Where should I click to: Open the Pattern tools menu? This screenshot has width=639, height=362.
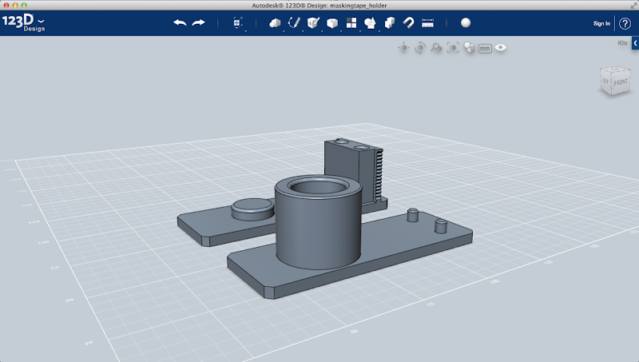[351, 23]
